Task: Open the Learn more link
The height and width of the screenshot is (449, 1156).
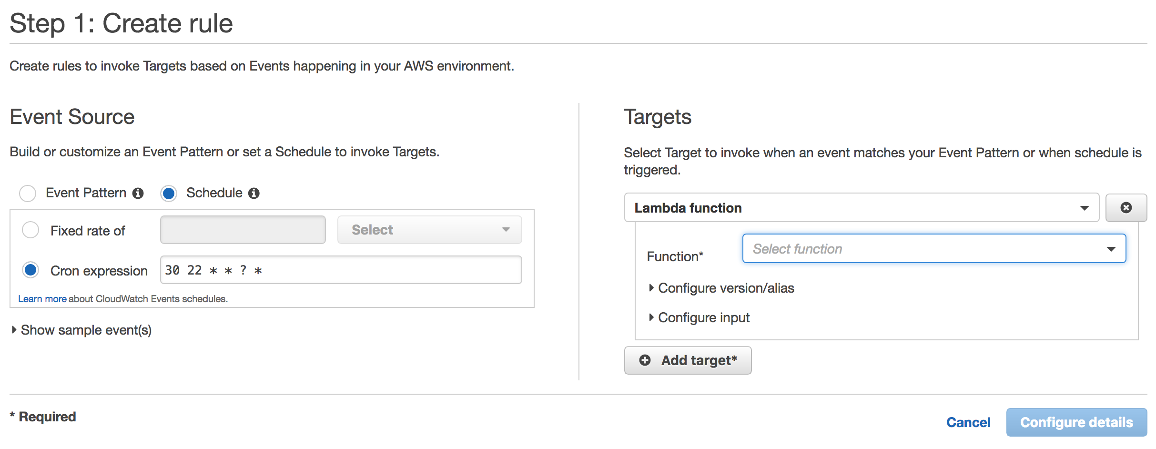Action: [x=42, y=299]
